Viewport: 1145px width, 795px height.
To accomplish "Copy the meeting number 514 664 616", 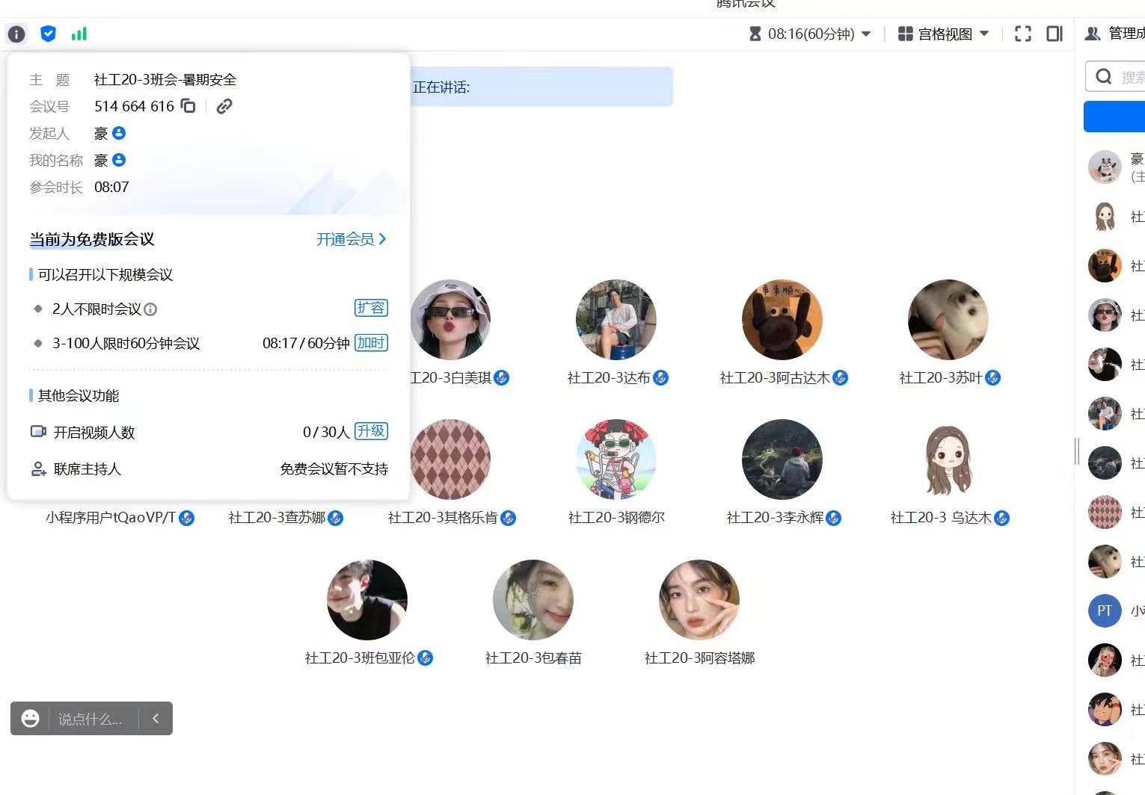I will click(x=188, y=106).
